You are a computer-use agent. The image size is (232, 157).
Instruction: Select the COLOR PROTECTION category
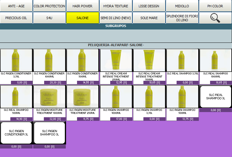(x=49, y=6)
